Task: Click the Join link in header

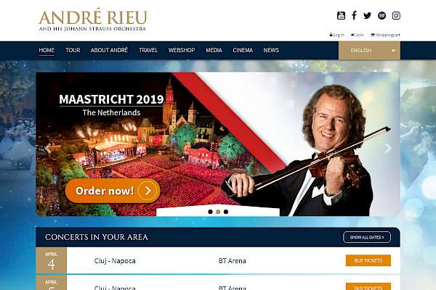Action: pyautogui.click(x=357, y=35)
